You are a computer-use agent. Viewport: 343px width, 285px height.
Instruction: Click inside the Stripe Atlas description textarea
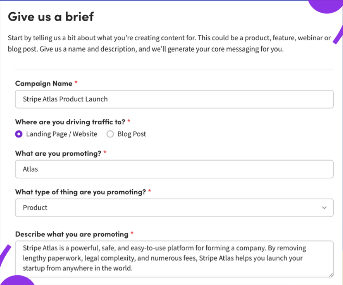[x=174, y=258]
